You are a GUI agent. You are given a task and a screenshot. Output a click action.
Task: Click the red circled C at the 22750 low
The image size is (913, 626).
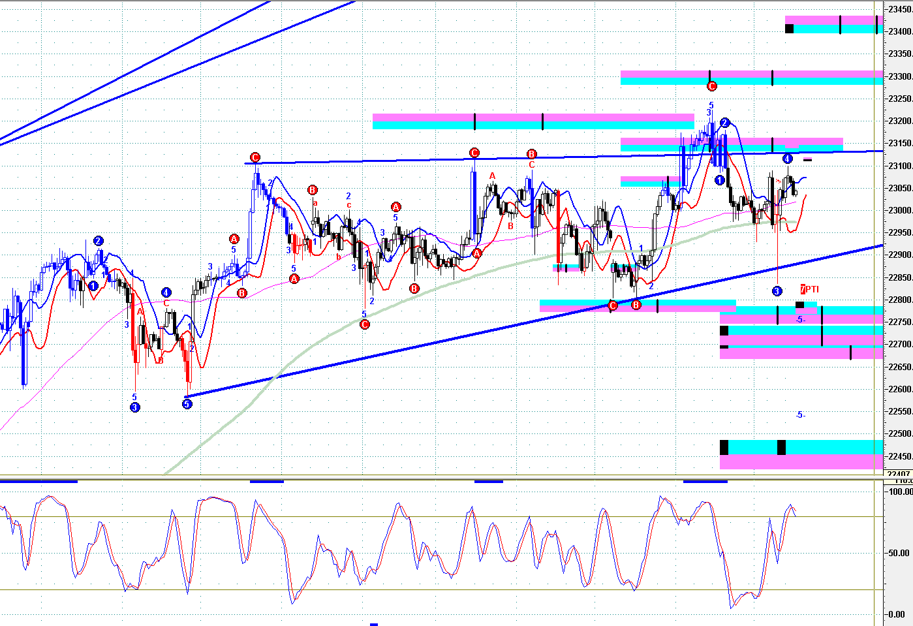(x=365, y=324)
